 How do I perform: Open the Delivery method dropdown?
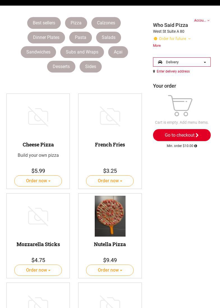click(182, 62)
